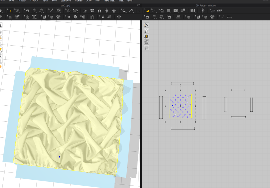Toggle the pattern surface display icon

point(146,42)
